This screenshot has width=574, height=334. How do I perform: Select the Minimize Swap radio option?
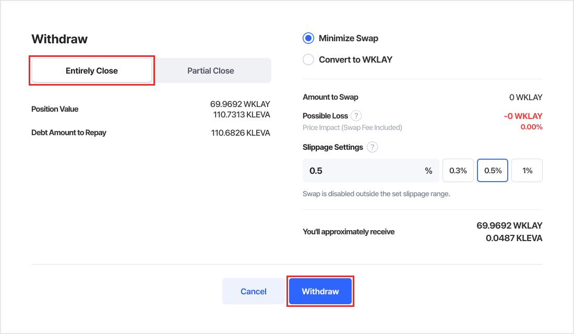[308, 38]
